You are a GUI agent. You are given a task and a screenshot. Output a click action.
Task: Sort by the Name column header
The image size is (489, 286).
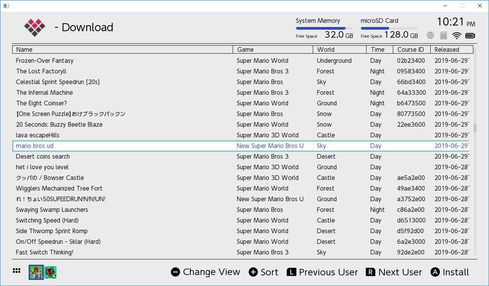coord(122,49)
